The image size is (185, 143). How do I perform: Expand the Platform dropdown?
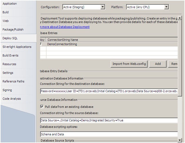(166, 7)
